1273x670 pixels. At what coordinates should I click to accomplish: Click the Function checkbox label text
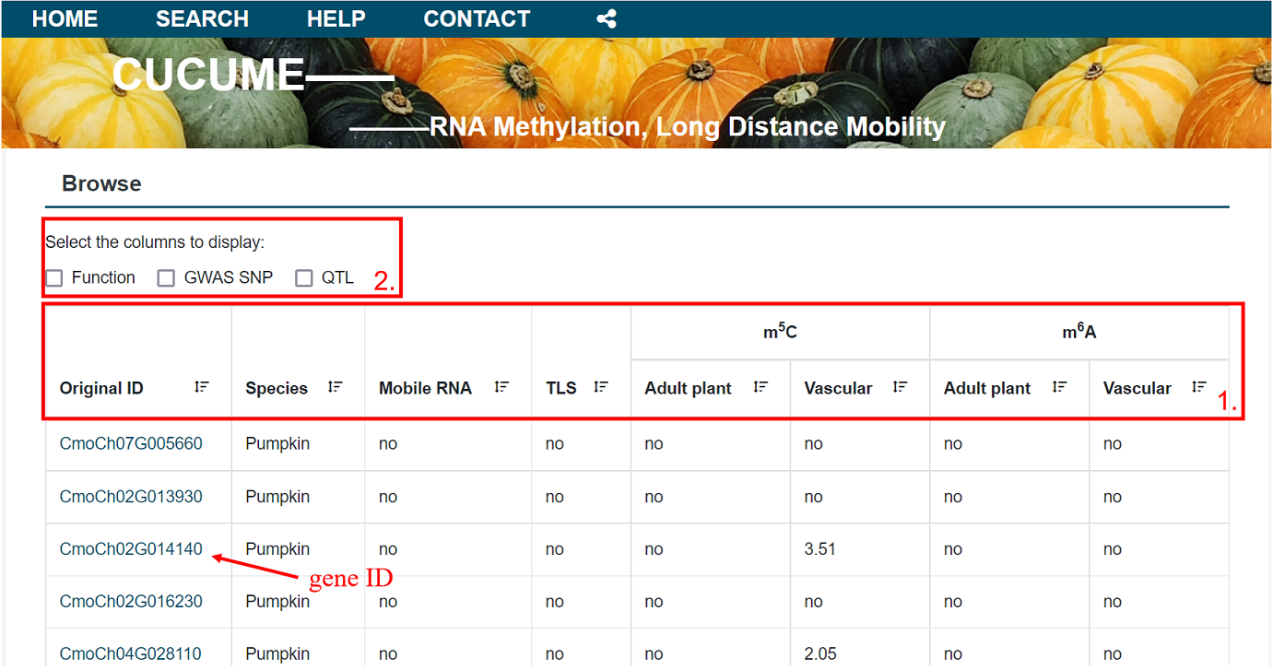click(x=103, y=277)
